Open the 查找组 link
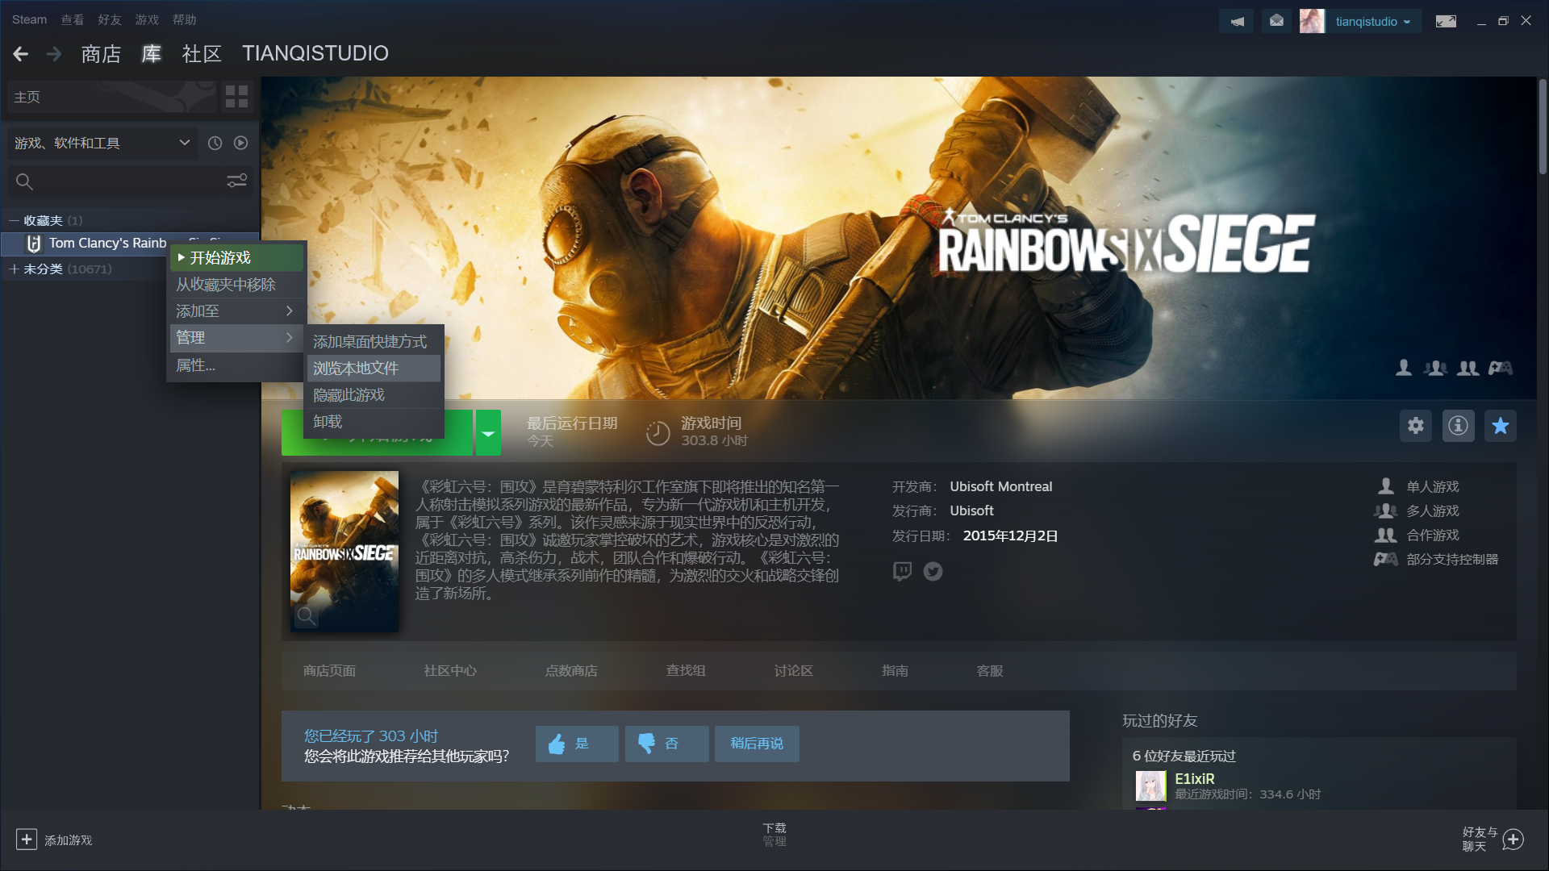Viewport: 1549px width, 871px height. coord(686,671)
